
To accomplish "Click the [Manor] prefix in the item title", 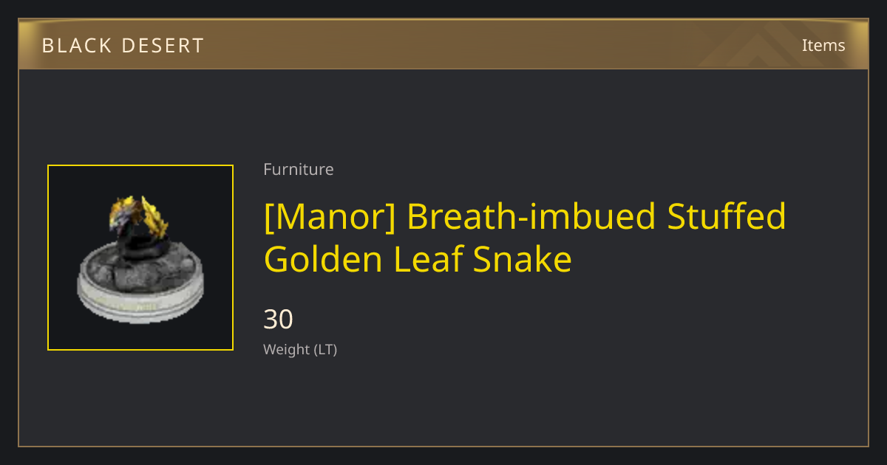I will pyautogui.click(x=330, y=216).
